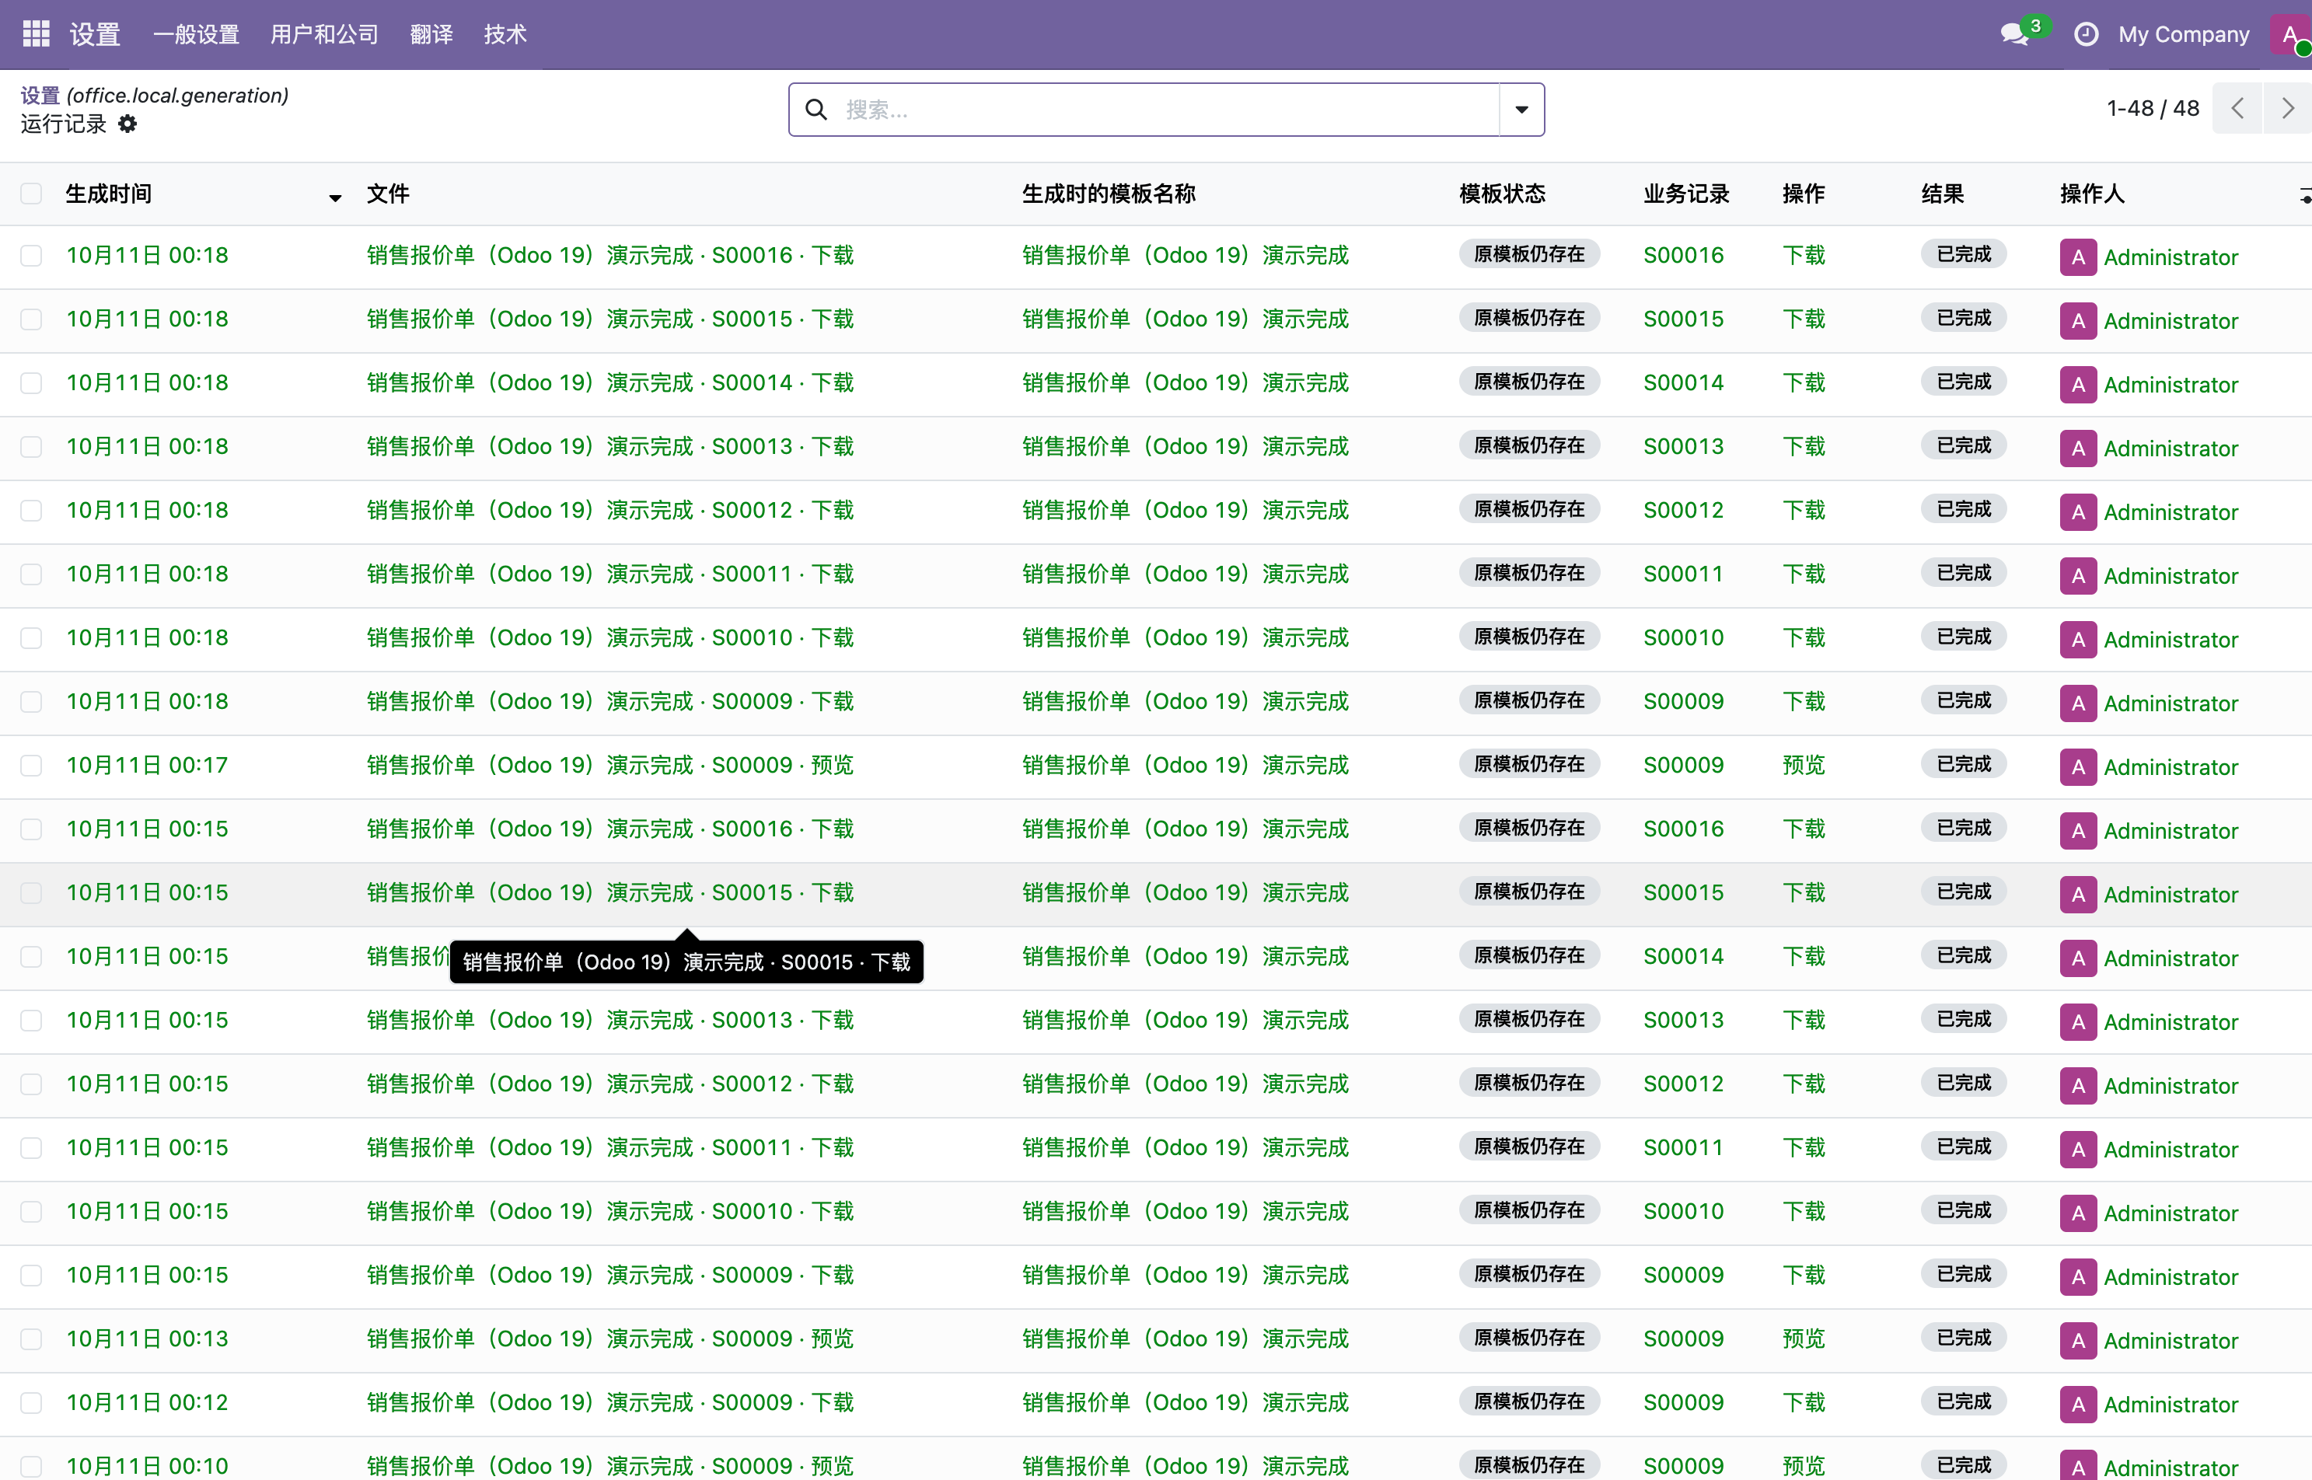
Task: Open optional columns adjust icon
Action: [2303, 195]
